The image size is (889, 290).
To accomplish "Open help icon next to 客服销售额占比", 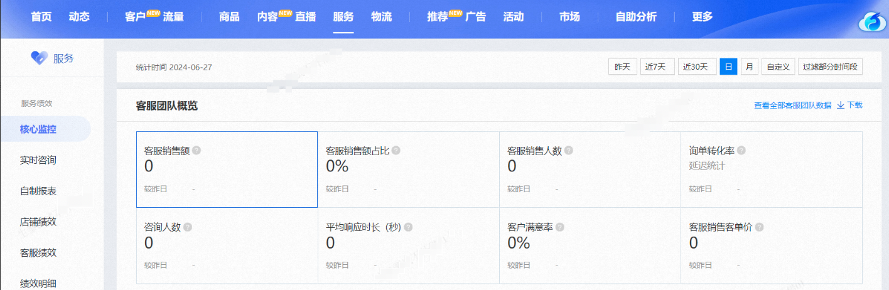I will (396, 151).
